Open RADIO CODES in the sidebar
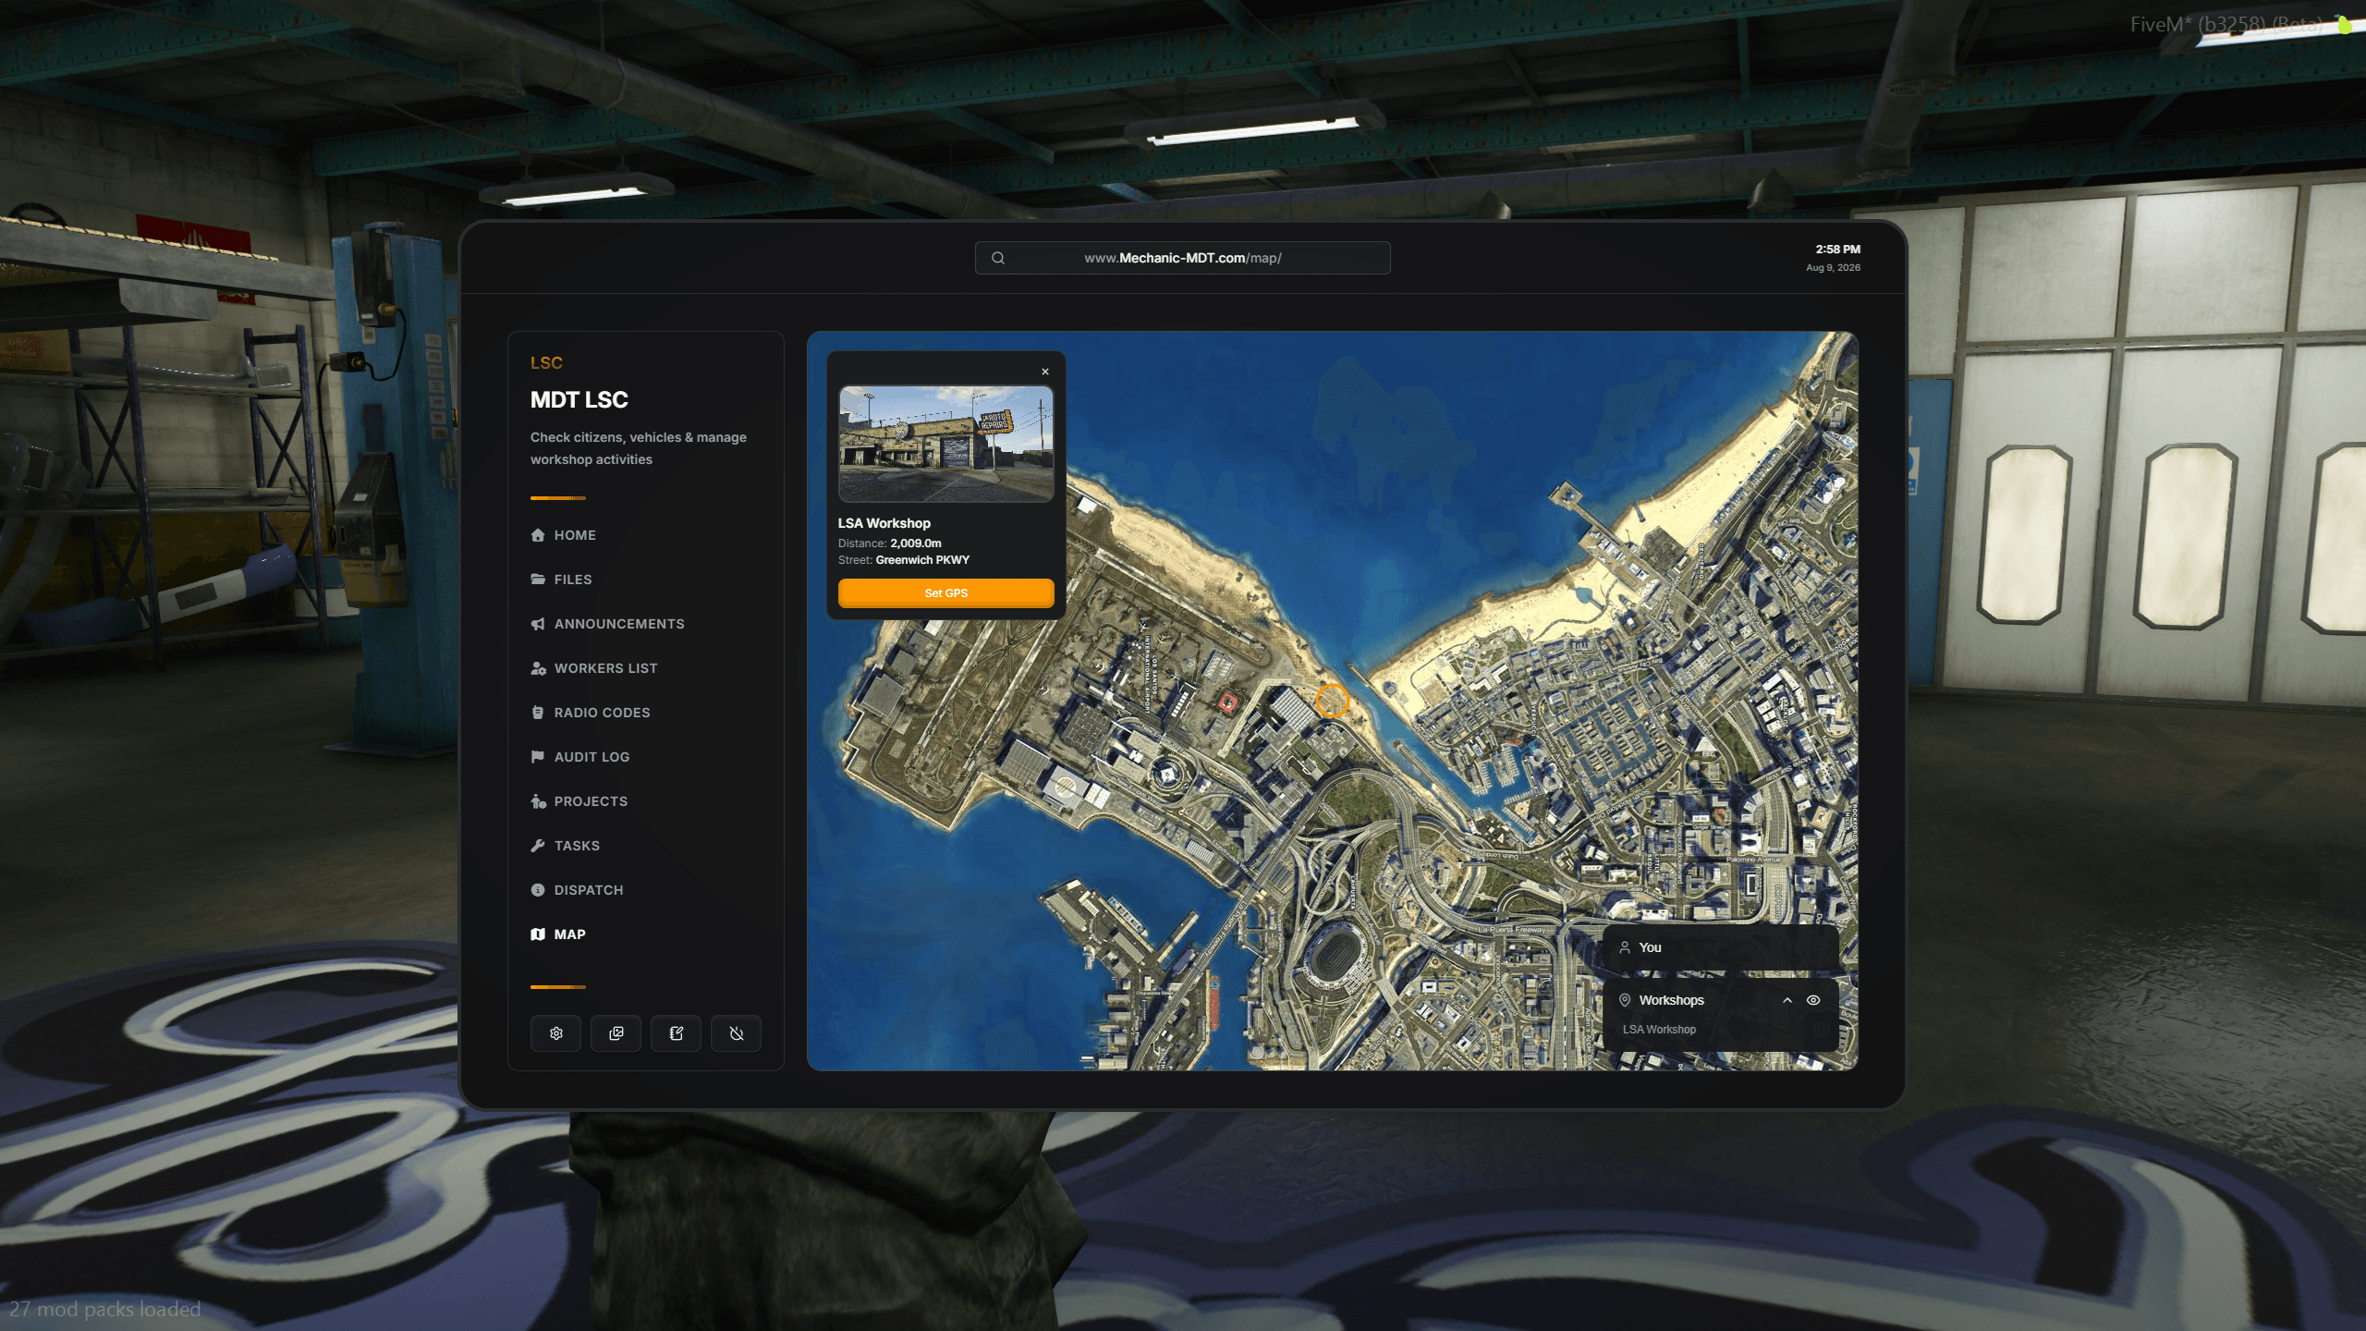2366x1331 pixels. coord(591,713)
